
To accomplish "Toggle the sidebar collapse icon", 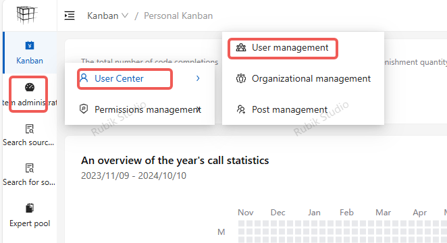I will pos(70,16).
